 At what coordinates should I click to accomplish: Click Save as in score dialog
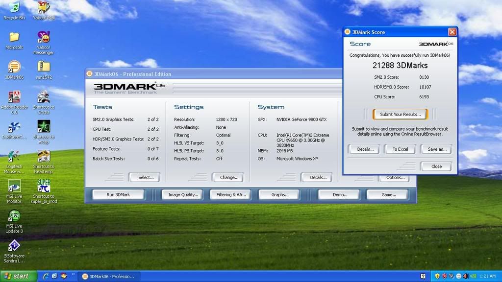coord(437,149)
